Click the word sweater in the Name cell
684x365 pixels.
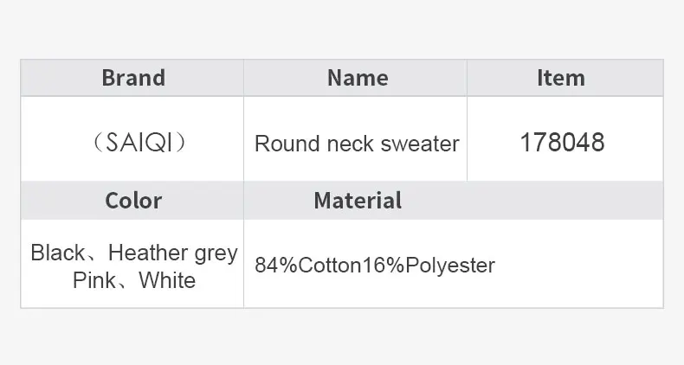click(x=420, y=144)
